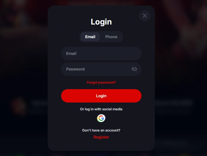This screenshot has width=207, height=156.
Task: Focus the Email input field
Action: point(101,53)
